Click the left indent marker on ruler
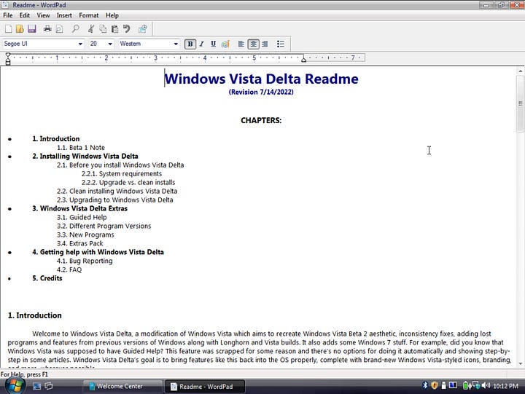Screen dimensions: 525x394 pos(8,62)
